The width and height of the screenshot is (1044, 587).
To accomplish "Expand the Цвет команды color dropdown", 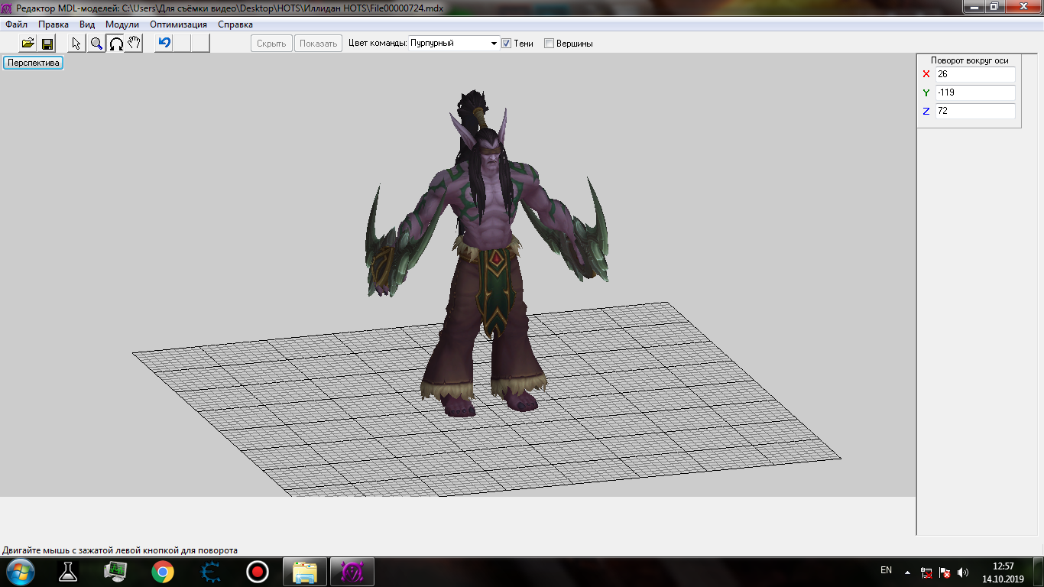I will pos(494,44).
